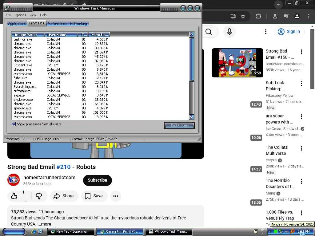The width and height of the screenshot is (315, 236).
Task: Open options for Soft Lock Picking video
Action: pos(301,84)
